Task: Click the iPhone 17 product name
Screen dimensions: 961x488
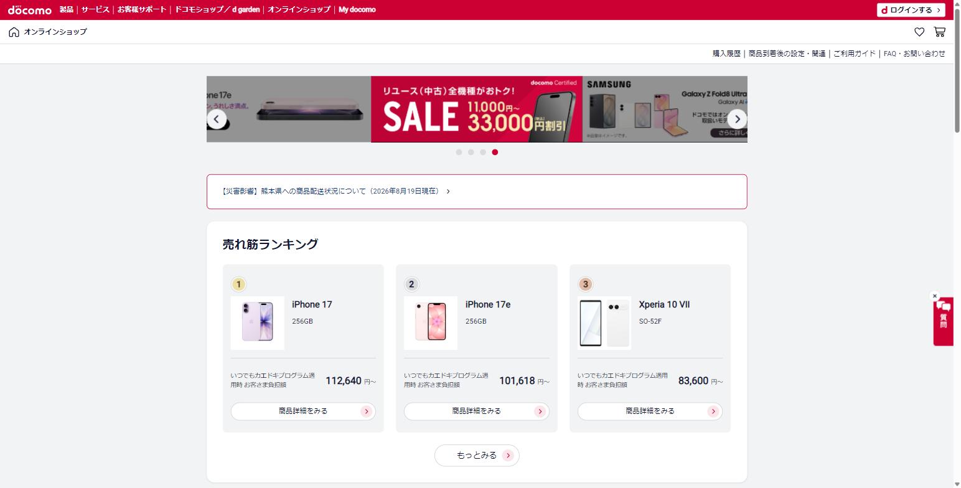Action: coord(312,305)
